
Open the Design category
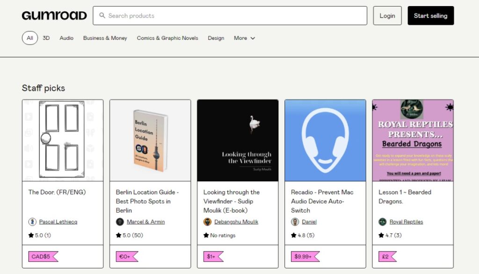216,38
